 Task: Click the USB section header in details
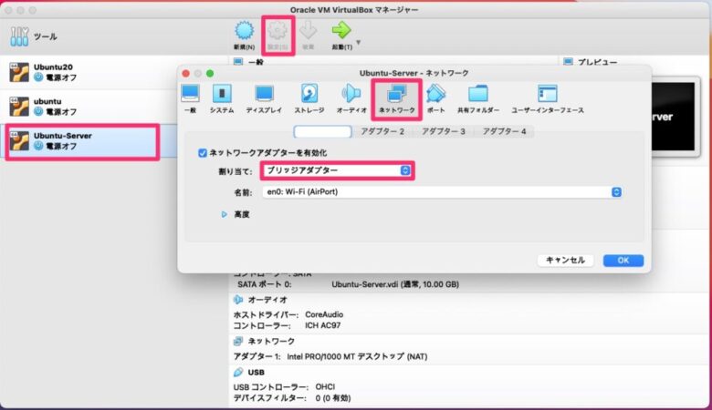coord(257,373)
